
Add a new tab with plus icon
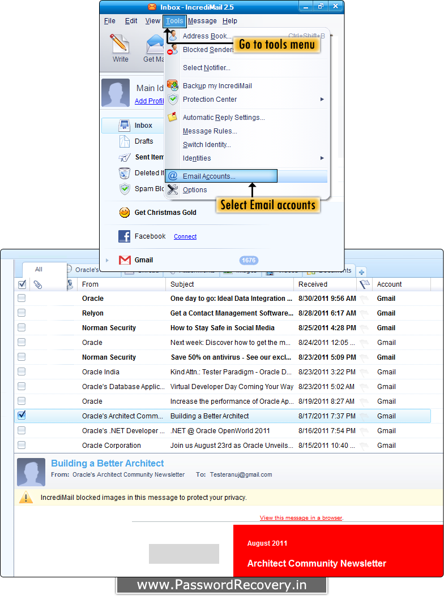[x=361, y=272]
